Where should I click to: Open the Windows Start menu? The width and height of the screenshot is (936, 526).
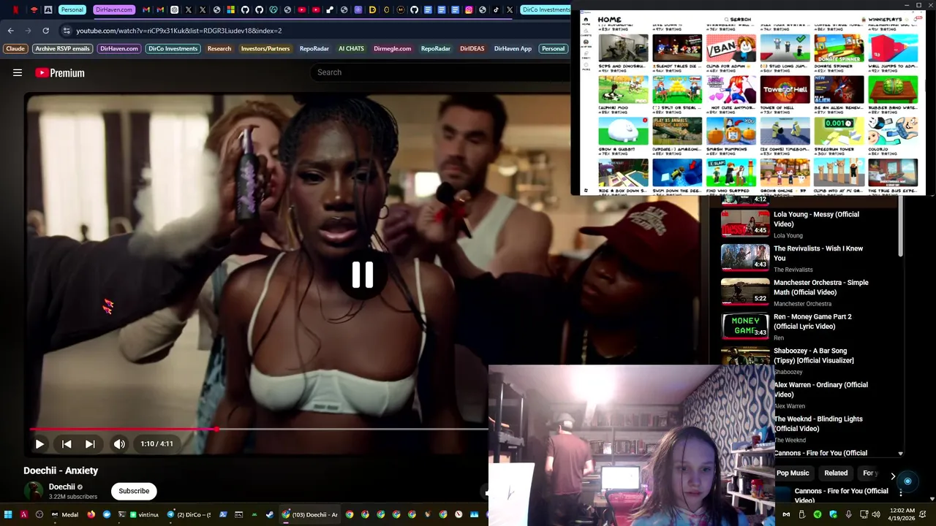[8, 514]
